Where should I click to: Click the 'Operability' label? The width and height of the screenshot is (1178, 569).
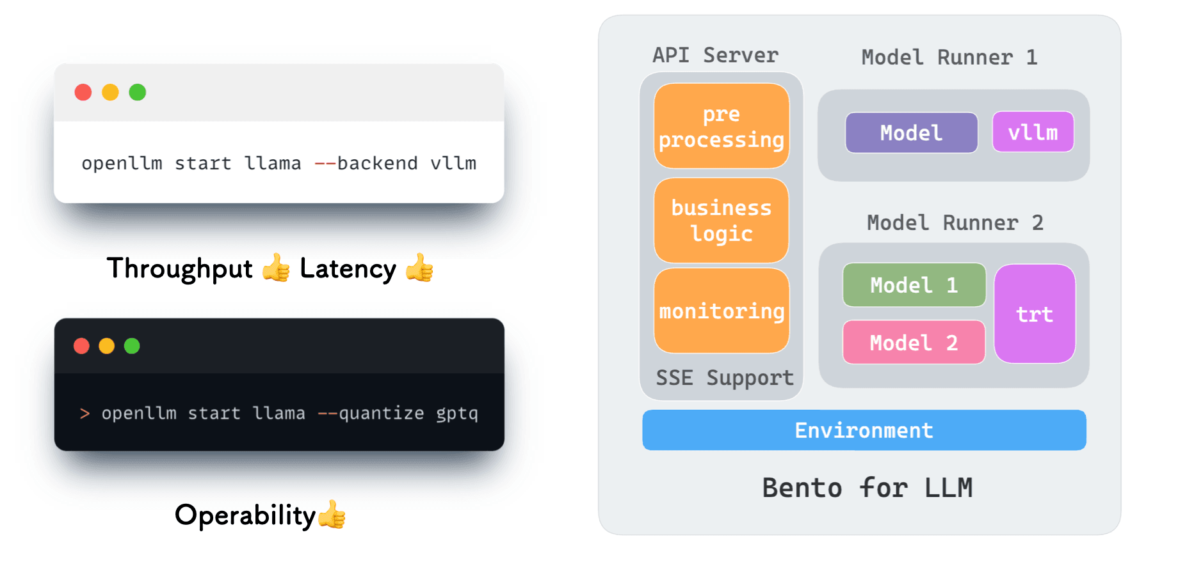245,515
